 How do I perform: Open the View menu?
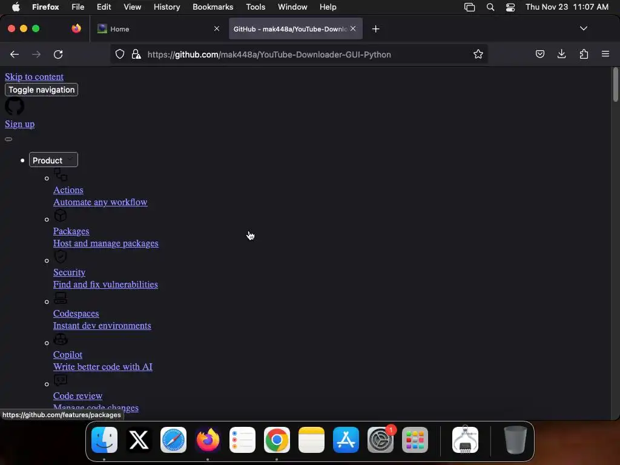coord(132,7)
